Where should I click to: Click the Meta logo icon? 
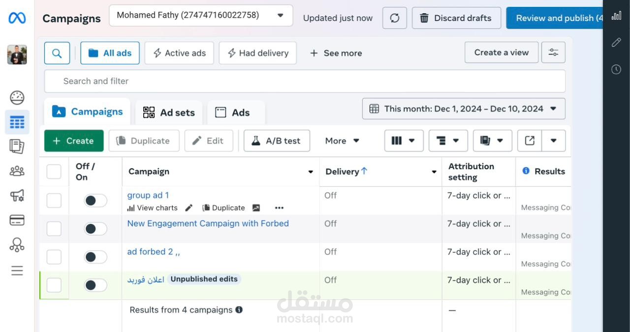17,18
